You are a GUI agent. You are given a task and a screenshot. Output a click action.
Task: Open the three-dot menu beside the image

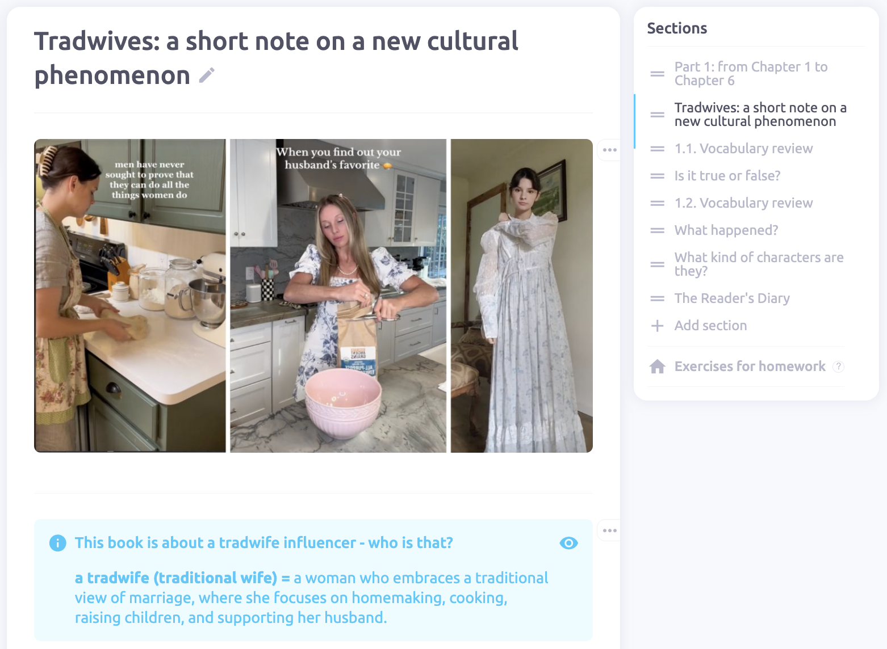pyautogui.click(x=610, y=150)
